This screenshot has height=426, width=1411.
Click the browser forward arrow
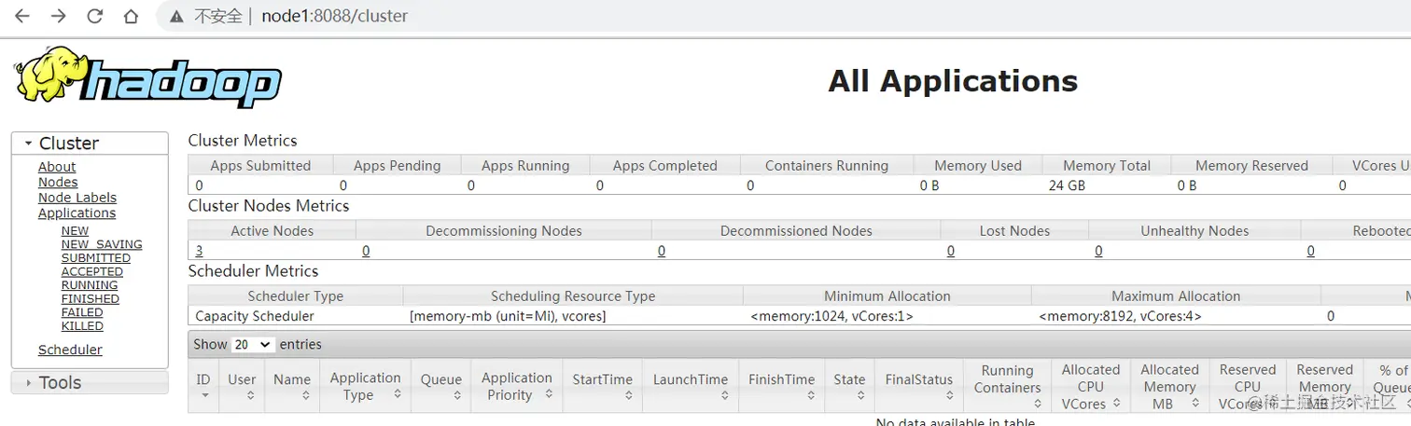pyautogui.click(x=58, y=16)
